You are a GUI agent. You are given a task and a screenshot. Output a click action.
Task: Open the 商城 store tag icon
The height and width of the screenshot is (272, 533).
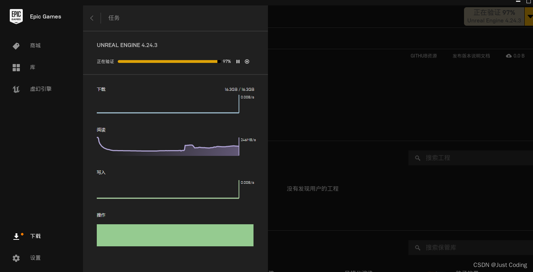[16, 46]
